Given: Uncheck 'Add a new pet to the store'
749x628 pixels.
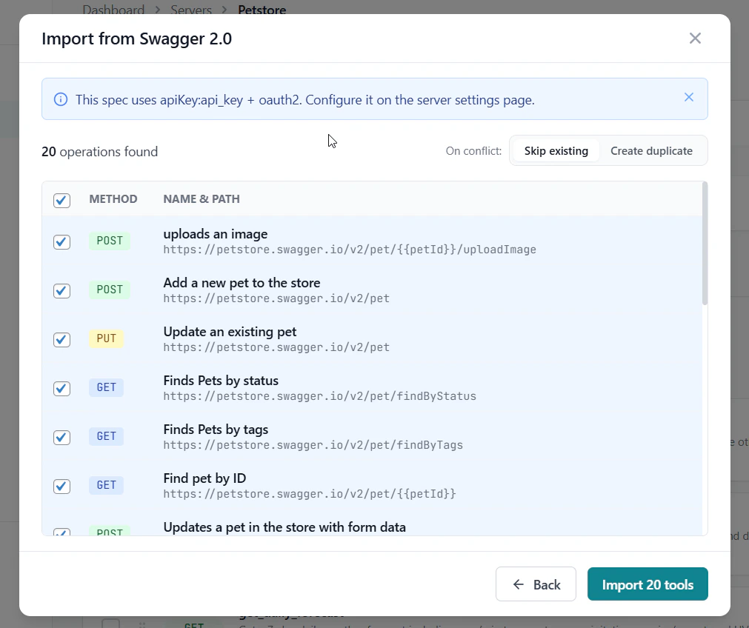Looking at the screenshot, I should (61, 290).
